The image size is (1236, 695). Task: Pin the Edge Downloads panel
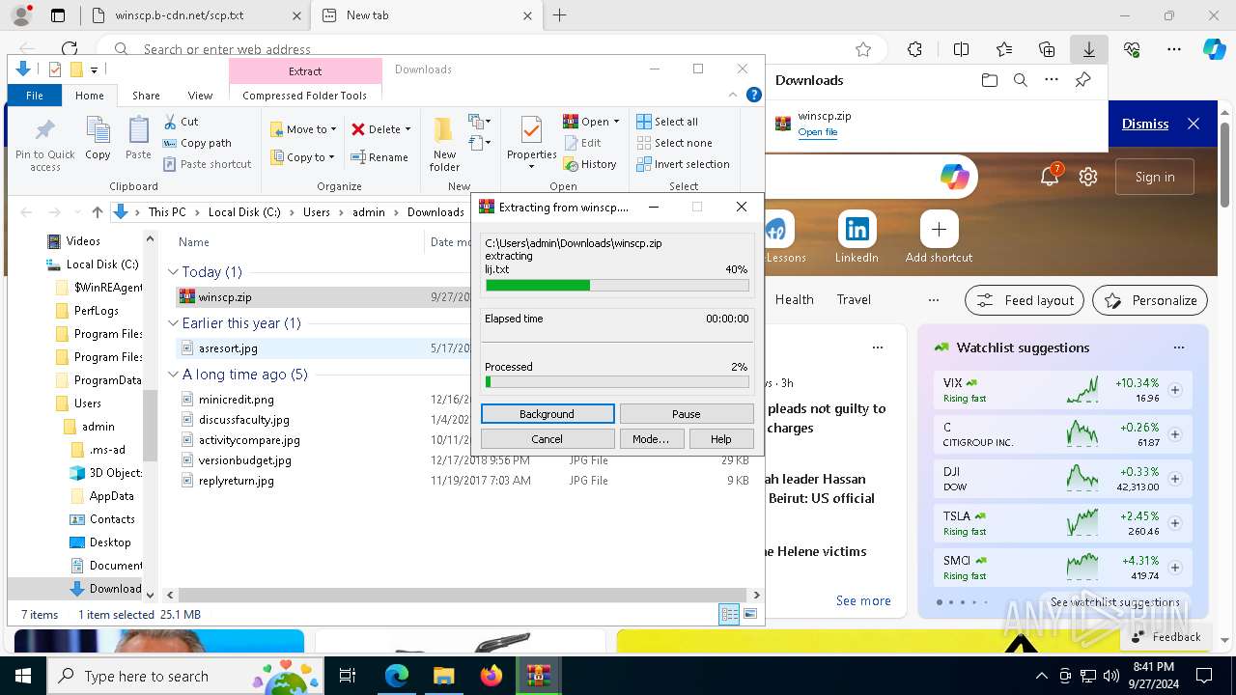[1082, 80]
